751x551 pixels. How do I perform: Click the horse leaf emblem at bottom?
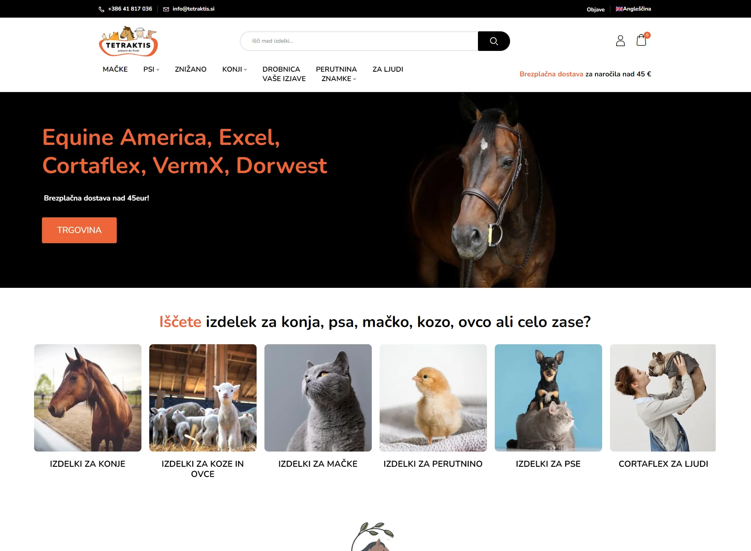pyautogui.click(x=373, y=537)
